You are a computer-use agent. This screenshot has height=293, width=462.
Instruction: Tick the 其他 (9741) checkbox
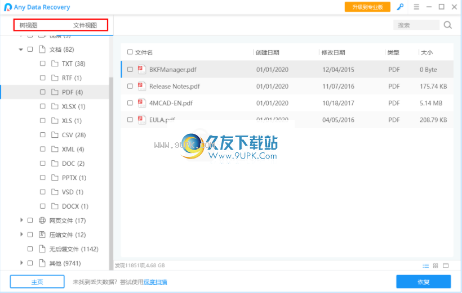click(30, 263)
